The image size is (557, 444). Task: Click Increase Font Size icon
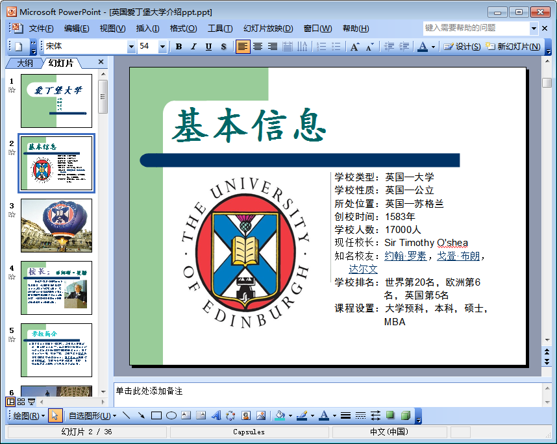(355, 47)
